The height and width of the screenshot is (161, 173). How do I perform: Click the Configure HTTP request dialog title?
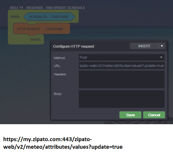(x=73, y=46)
